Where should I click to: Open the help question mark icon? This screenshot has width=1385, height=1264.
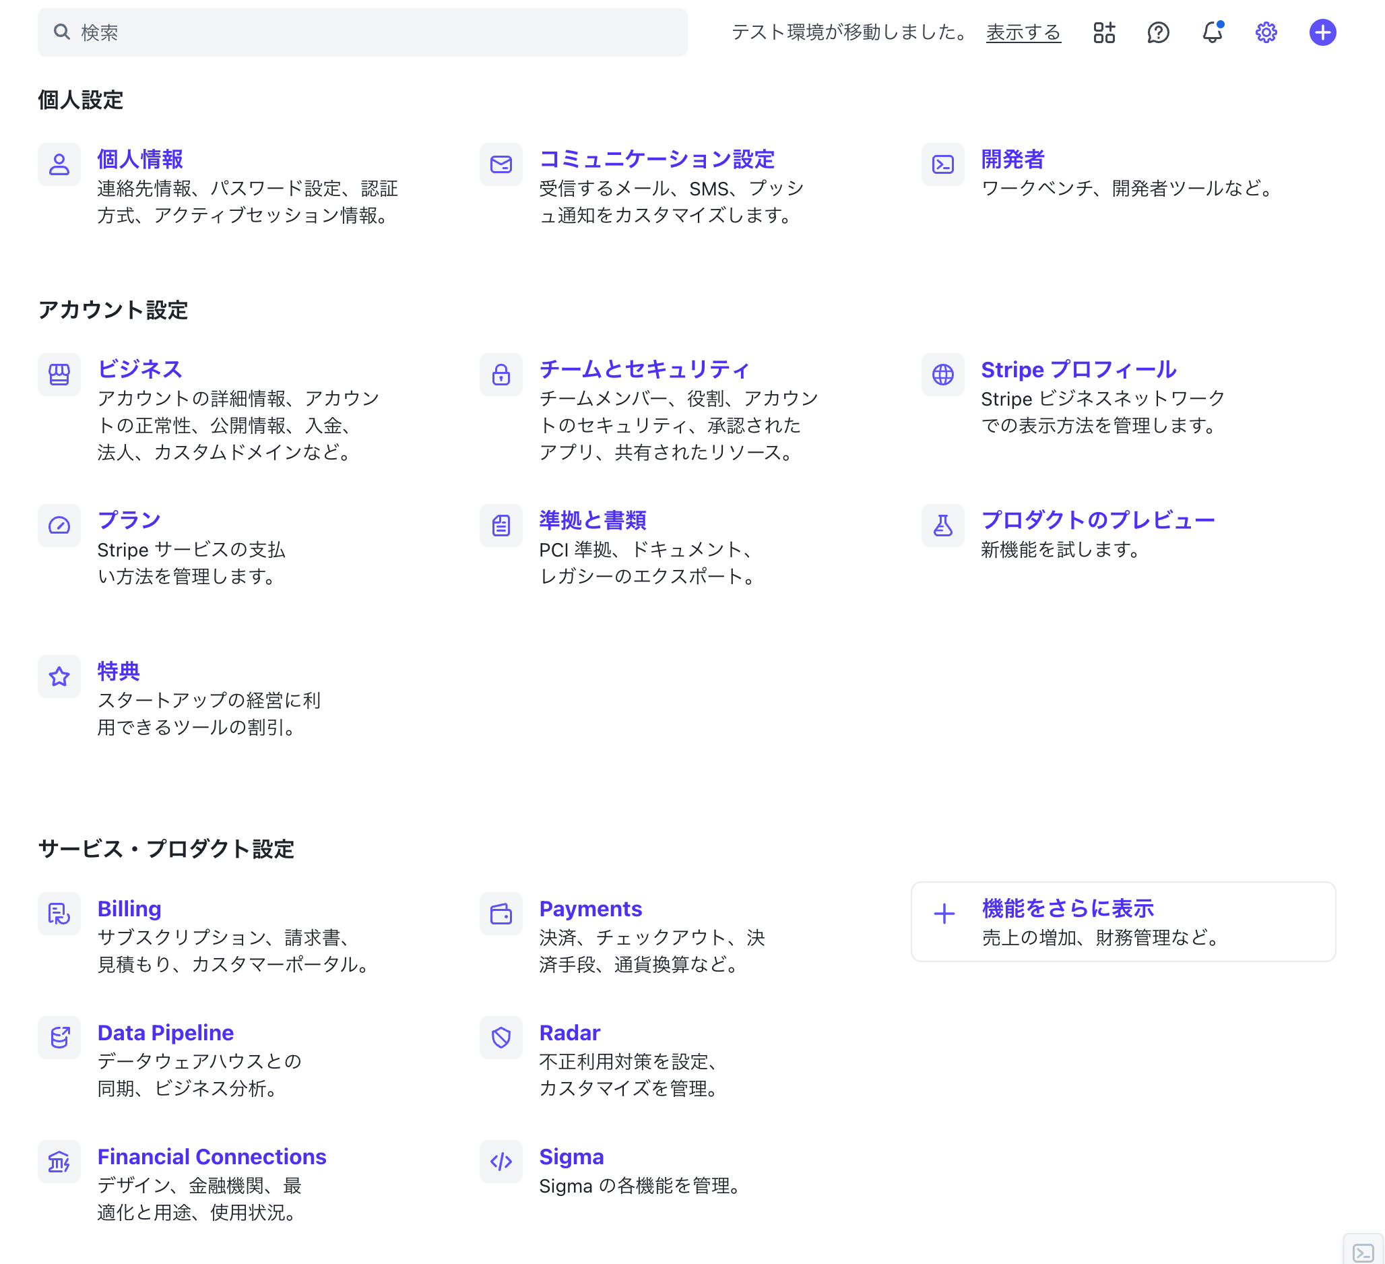(x=1157, y=32)
